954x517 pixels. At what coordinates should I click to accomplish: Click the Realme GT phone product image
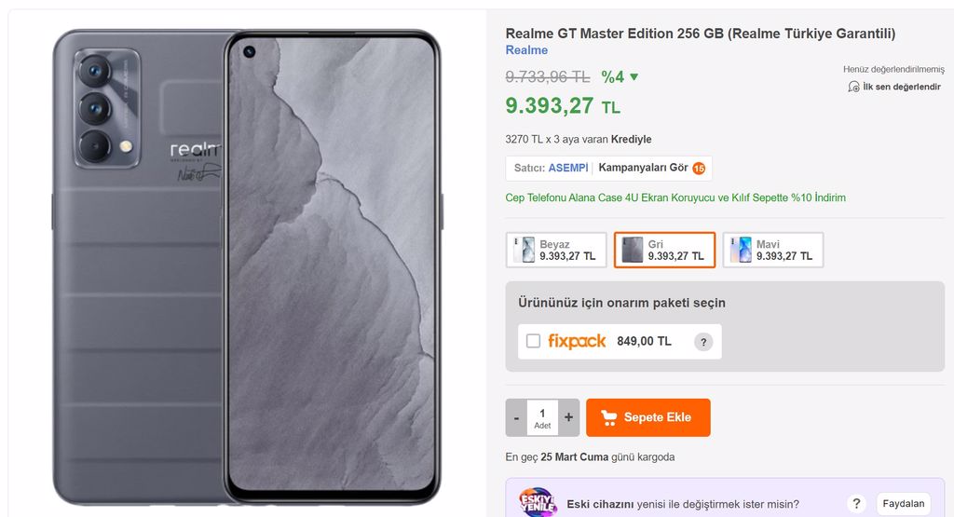pos(246,266)
